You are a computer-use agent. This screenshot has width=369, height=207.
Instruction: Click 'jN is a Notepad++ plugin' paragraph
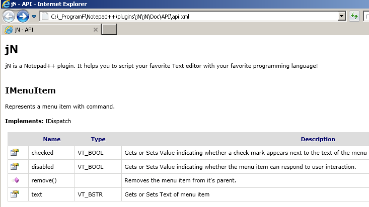coord(162,66)
